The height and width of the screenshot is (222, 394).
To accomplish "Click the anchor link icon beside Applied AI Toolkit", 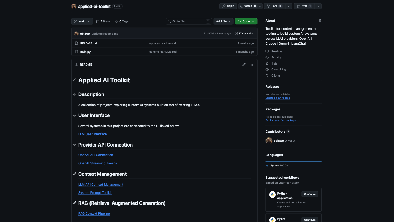I will [x=75, y=80].
